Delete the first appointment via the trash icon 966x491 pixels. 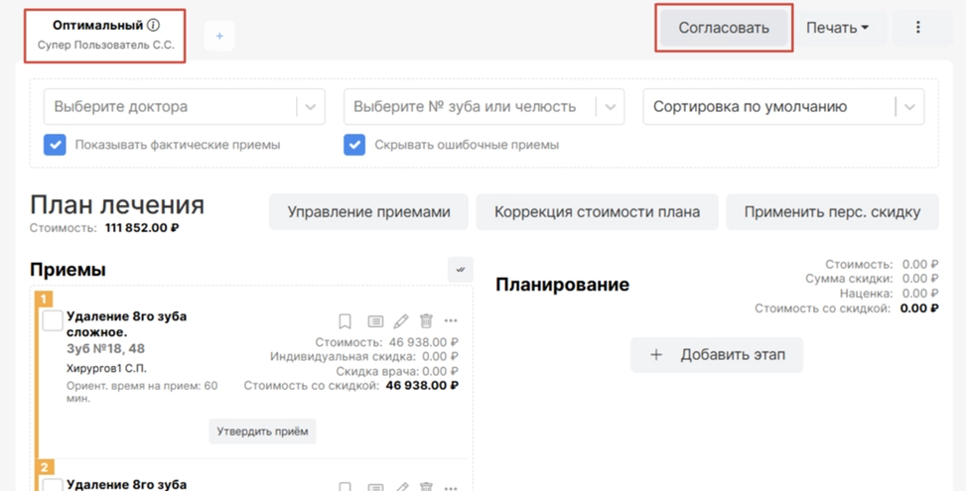pos(426,321)
